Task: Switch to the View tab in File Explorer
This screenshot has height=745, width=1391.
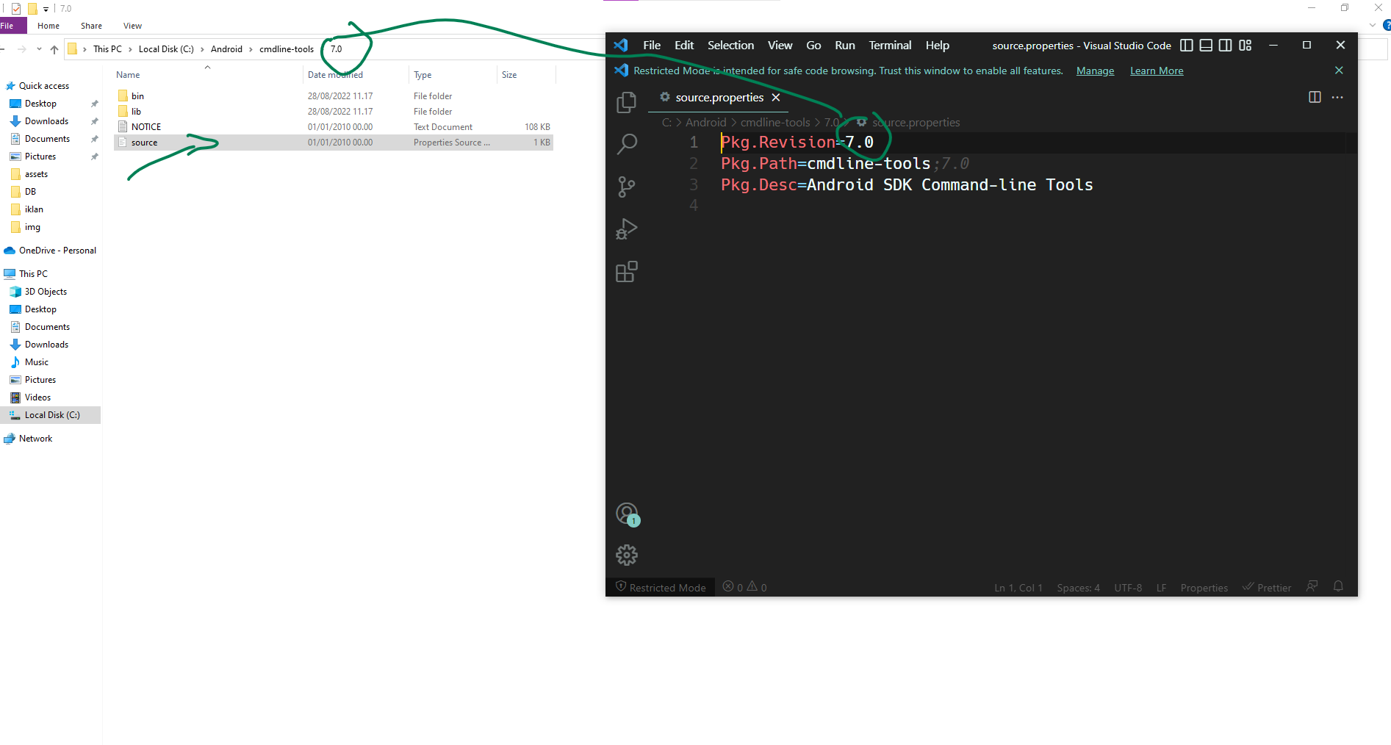Action: [132, 26]
